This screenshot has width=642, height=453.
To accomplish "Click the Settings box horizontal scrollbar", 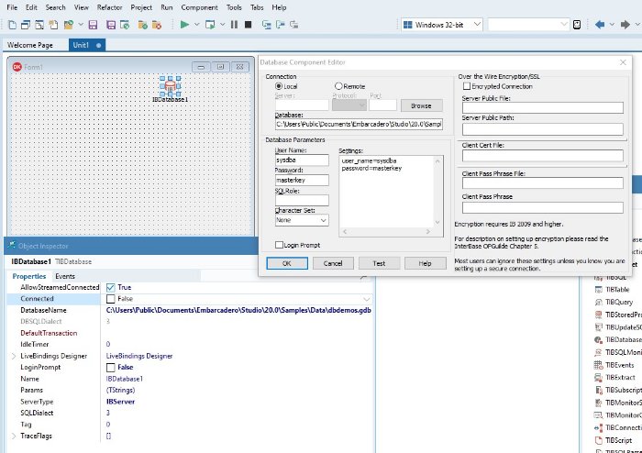I will pyautogui.click(x=387, y=232).
